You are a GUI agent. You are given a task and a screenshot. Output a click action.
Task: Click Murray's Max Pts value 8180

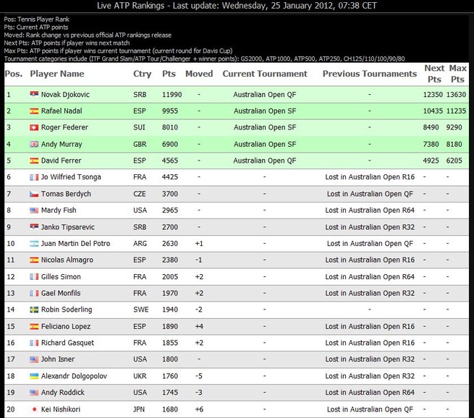(x=454, y=144)
